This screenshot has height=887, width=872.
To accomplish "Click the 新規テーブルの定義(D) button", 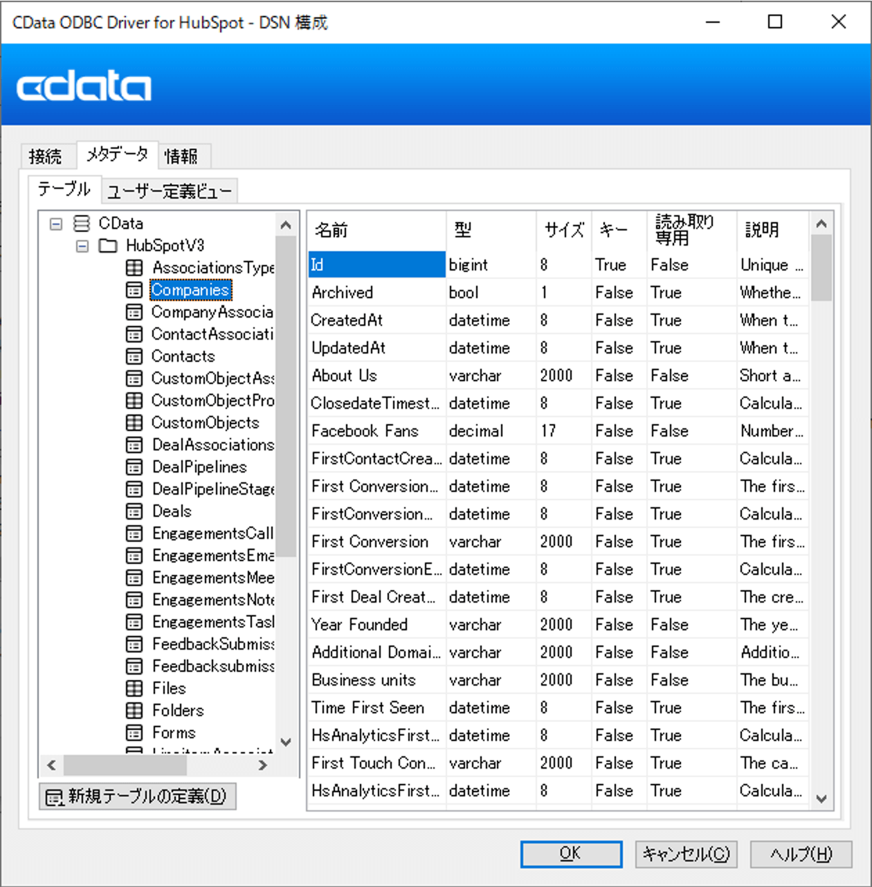I will pyautogui.click(x=138, y=796).
